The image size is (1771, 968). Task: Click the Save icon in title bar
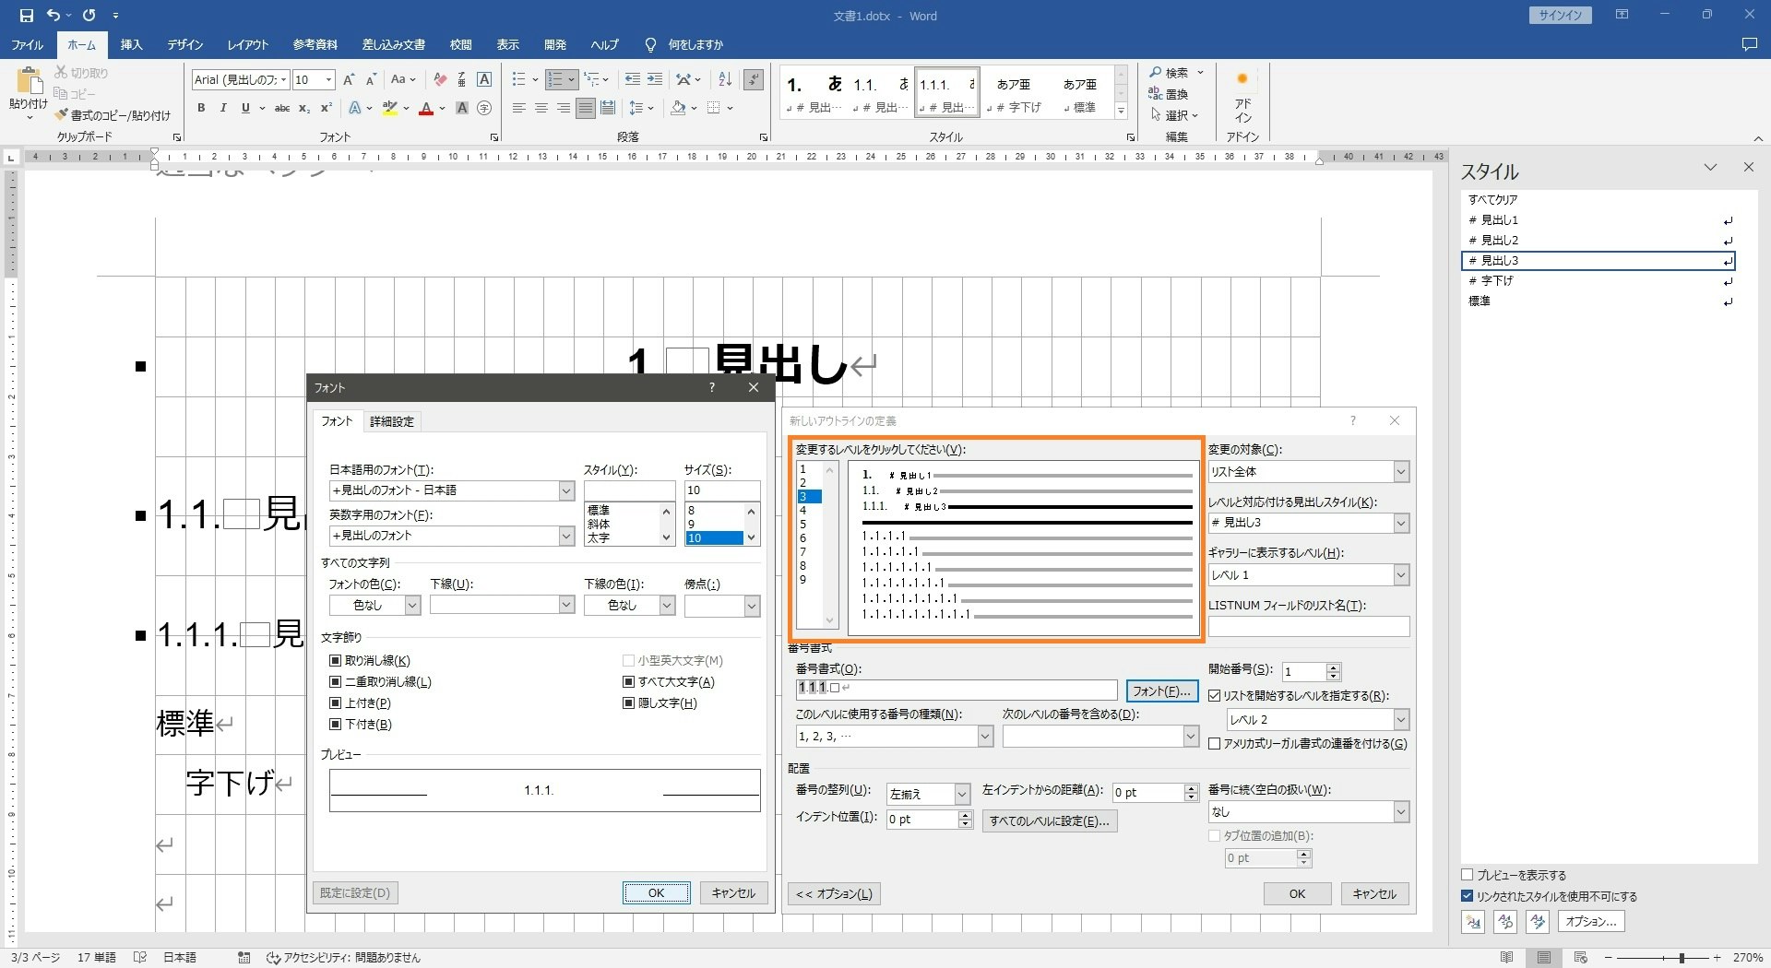[26, 15]
